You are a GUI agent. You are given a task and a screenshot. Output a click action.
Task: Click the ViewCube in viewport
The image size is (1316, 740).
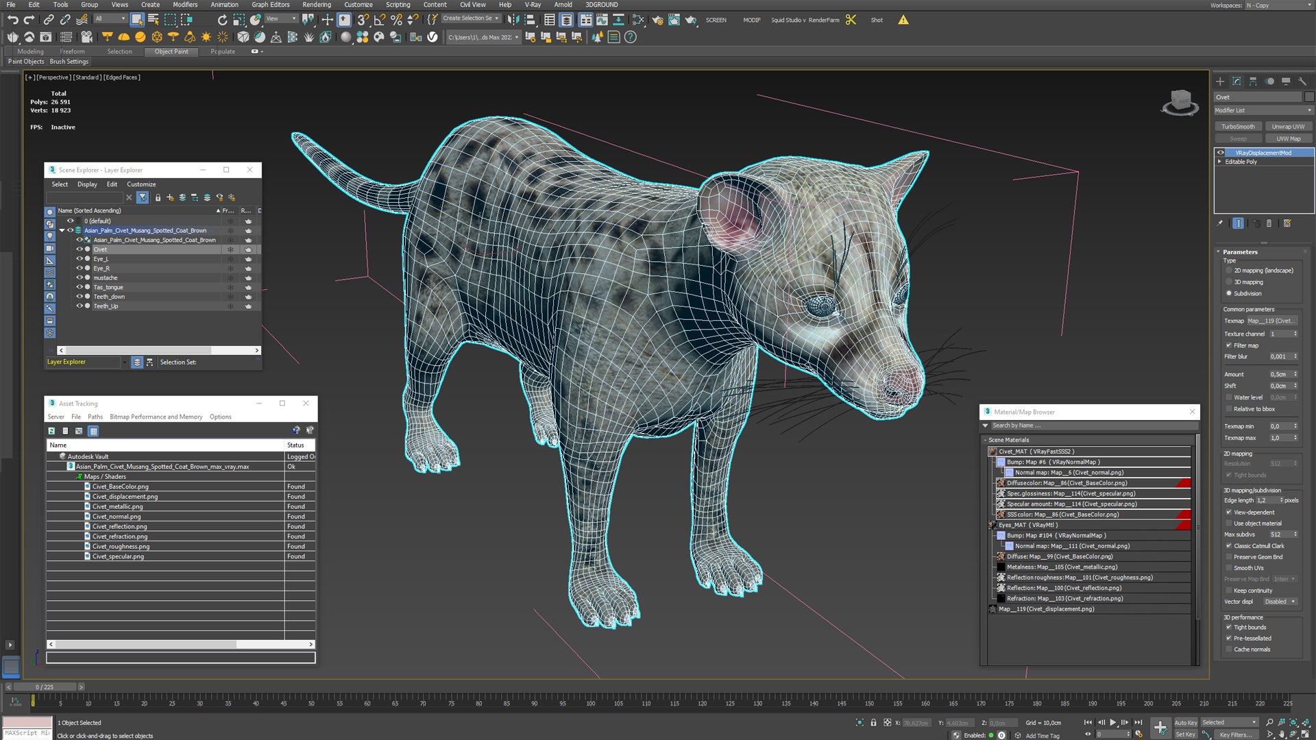pos(1180,103)
